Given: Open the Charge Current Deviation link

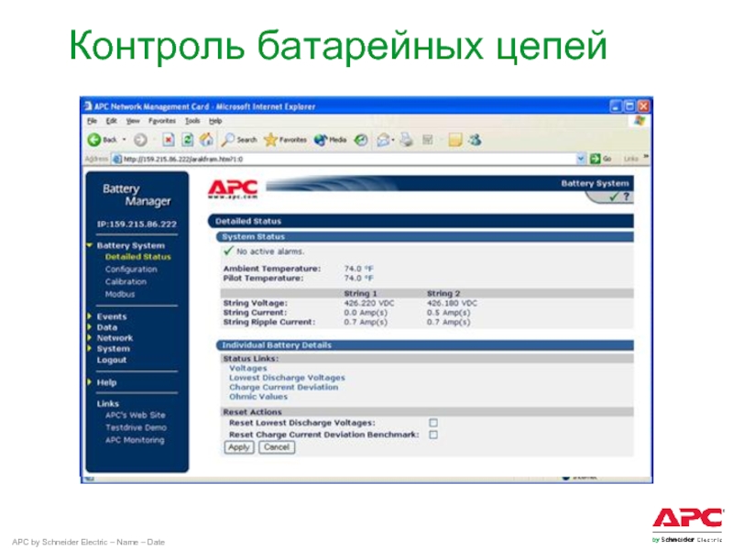Looking at the screenshot, I should point(284,387).
